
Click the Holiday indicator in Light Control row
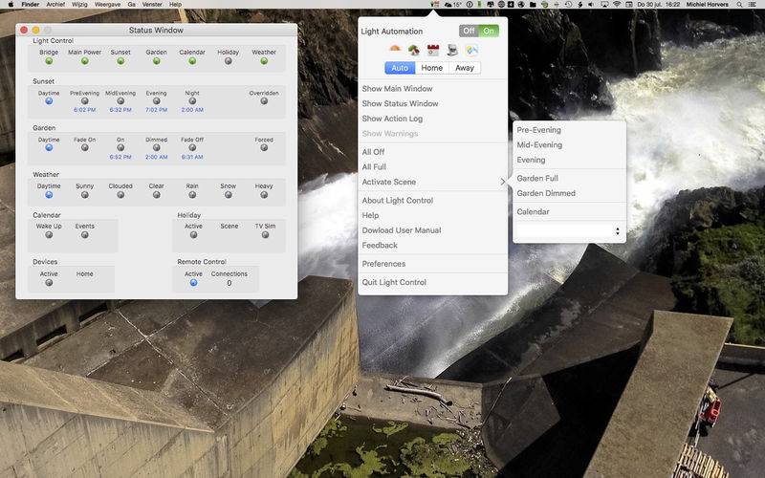(x=229, y=61)
